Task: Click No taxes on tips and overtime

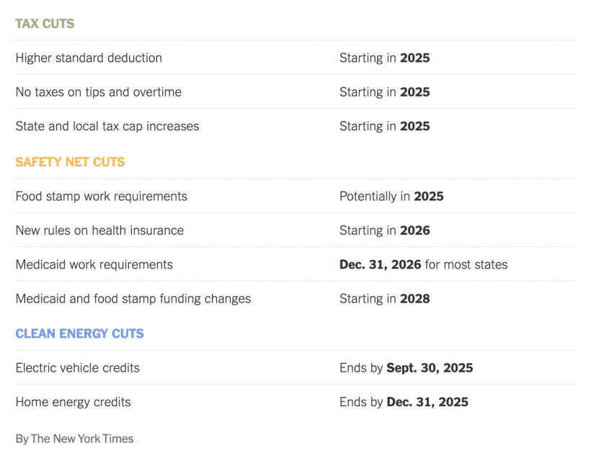Action: point(99,92)
